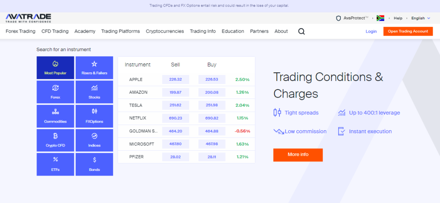This screenshot has height=203, width=440.
Task: Open the Cryptocurrencies menu
Action: pyautogui.click(x=165, y=31)
